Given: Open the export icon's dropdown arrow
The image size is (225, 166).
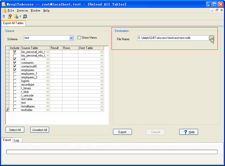Looking at the screenshot, I should [20, 16].
